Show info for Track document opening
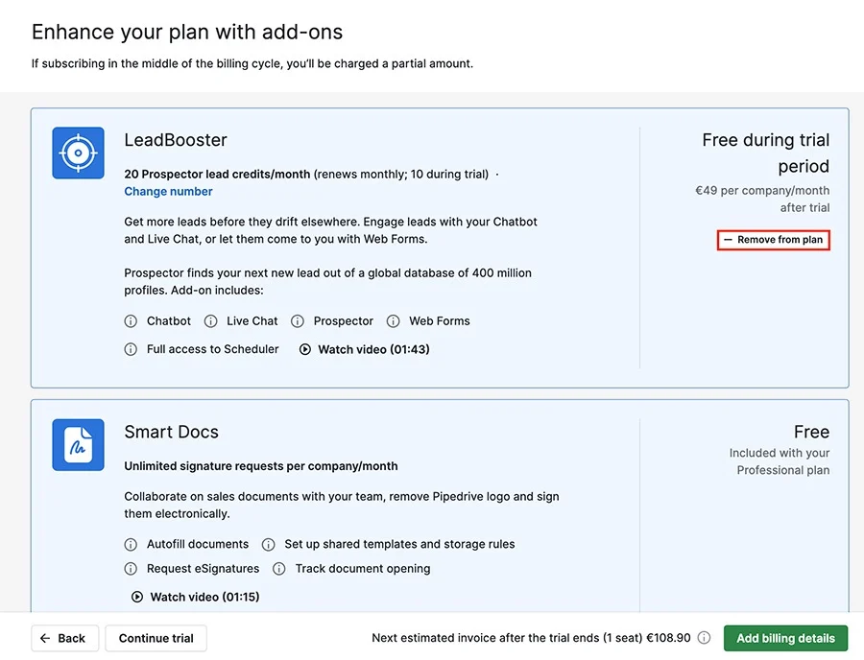The image size is (864, 660). [x=279, y=569]
